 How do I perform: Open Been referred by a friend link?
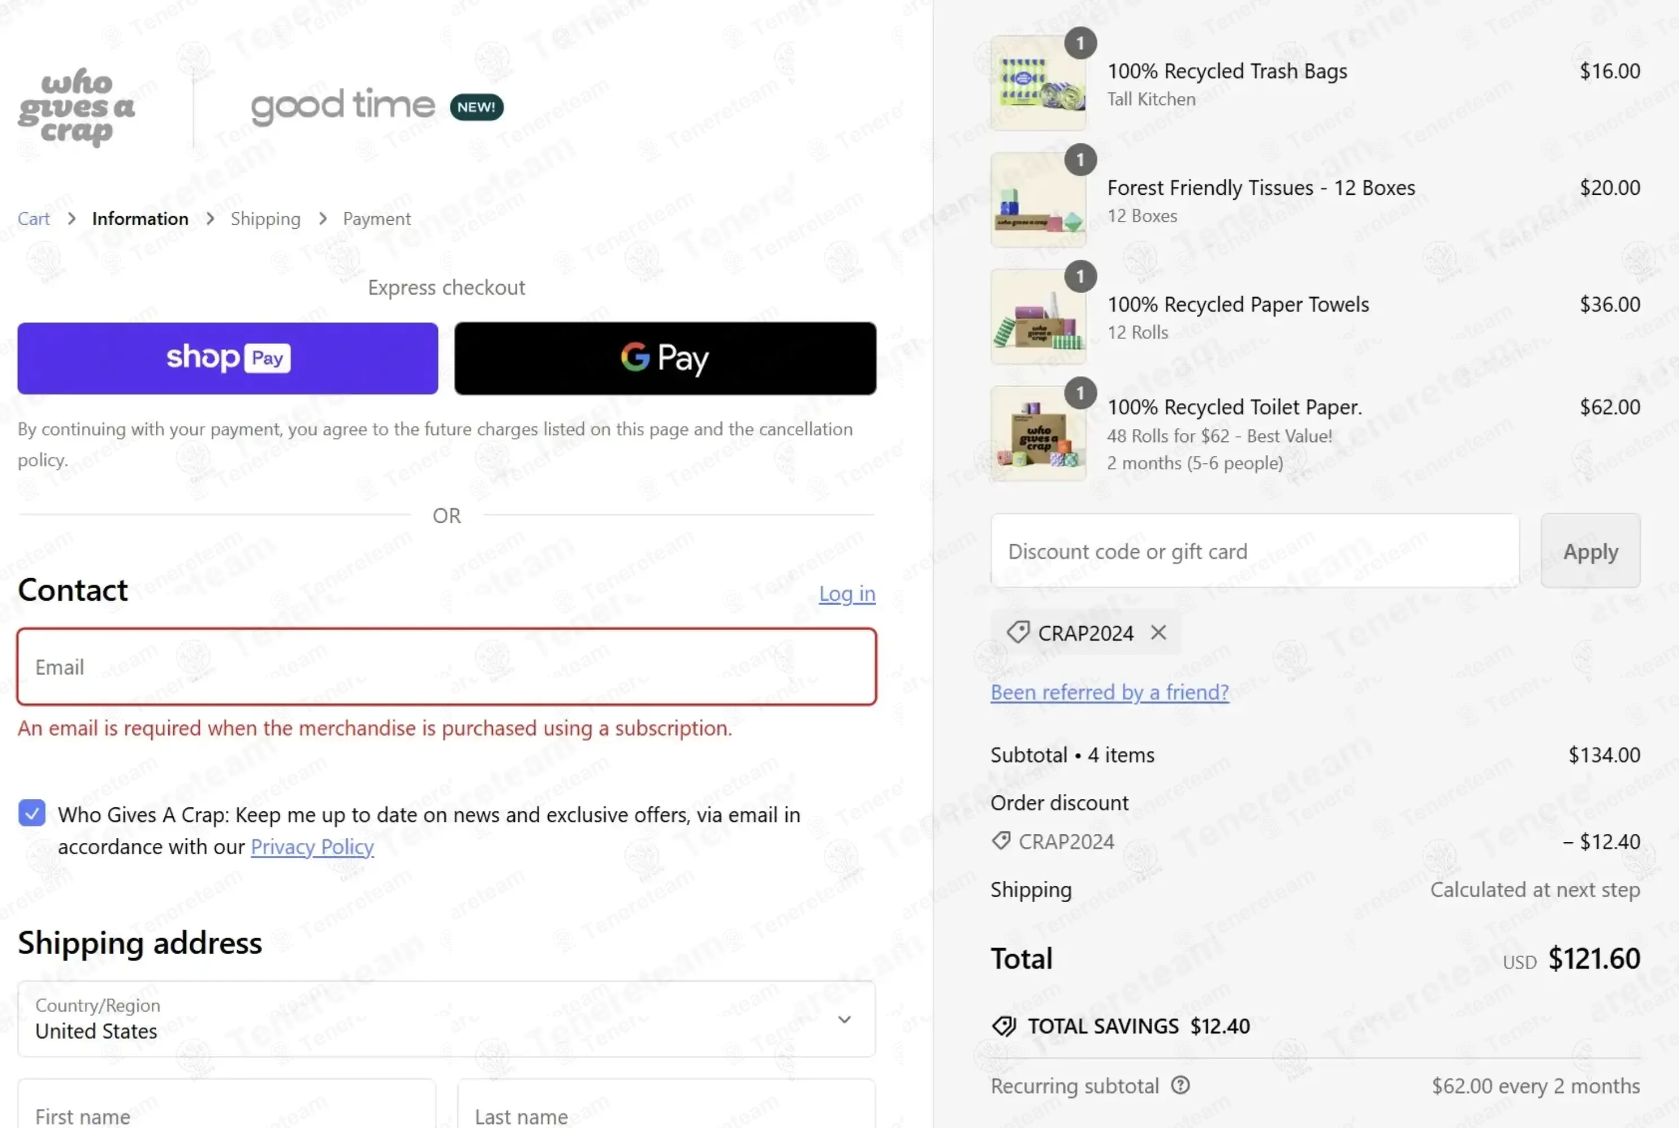1110,692
